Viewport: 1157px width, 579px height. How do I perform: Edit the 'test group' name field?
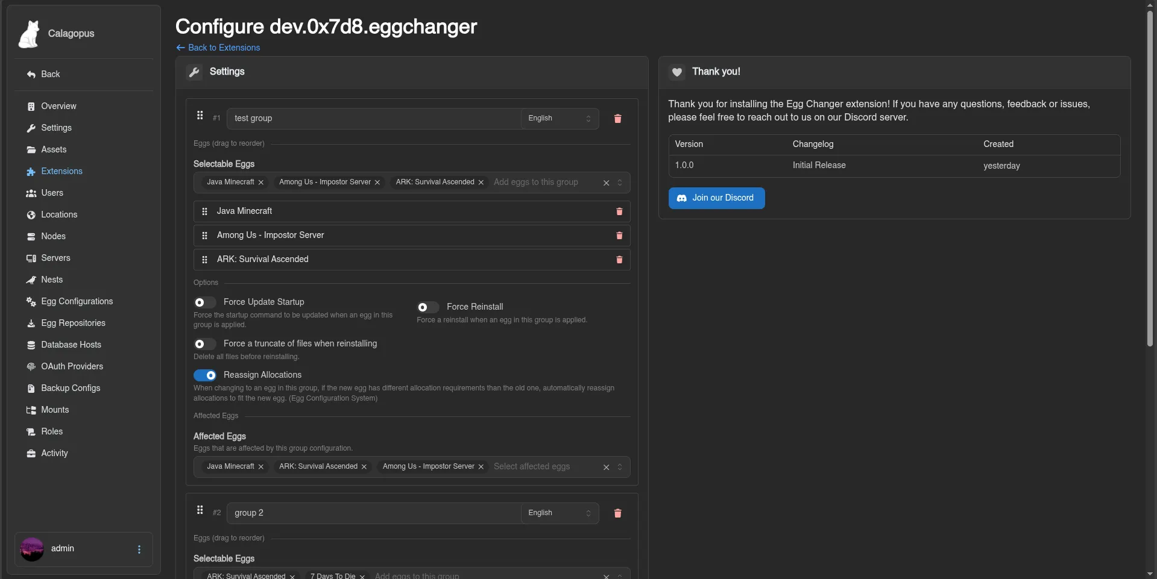pyautogui.click(x=374, y=119)
